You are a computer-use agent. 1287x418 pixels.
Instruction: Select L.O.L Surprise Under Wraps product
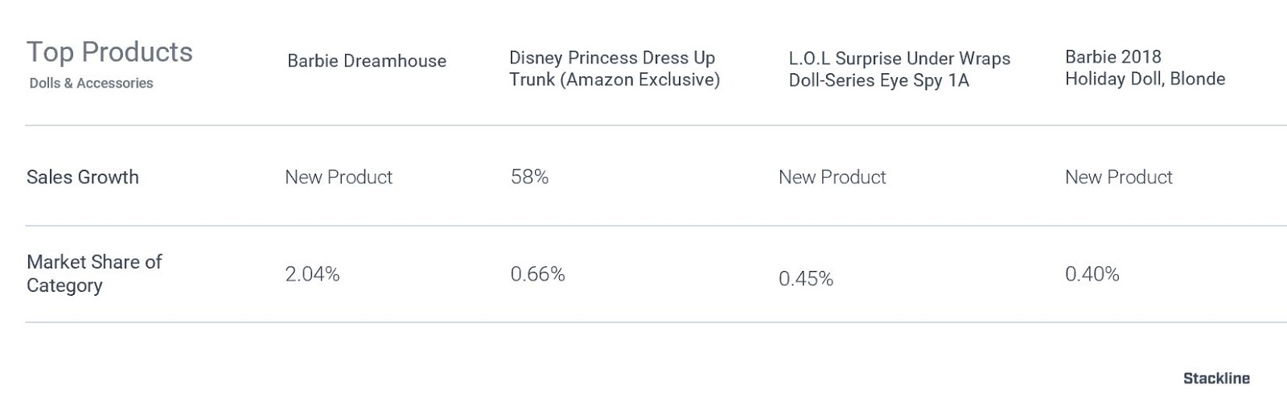click(x=899, y=69)
